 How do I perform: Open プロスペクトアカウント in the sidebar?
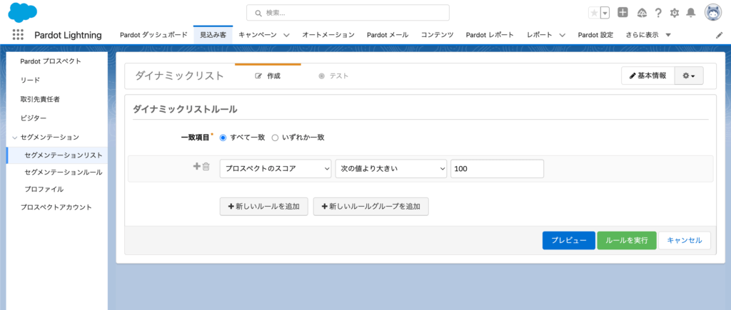(57, 207)
